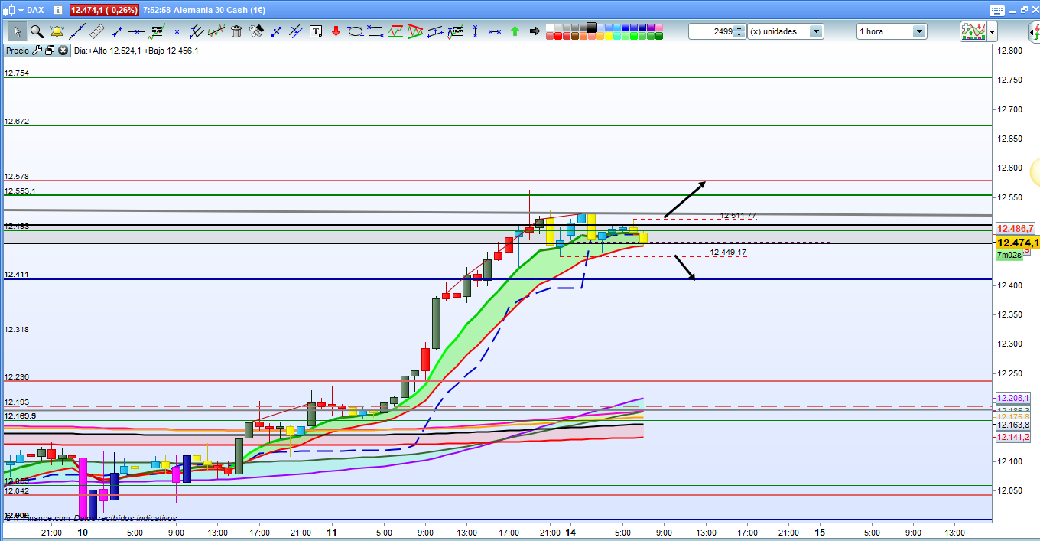This screenshot has width=1040, height=541.
Task: Close the Precio panel with X icon
Action: tap(62, 51)
